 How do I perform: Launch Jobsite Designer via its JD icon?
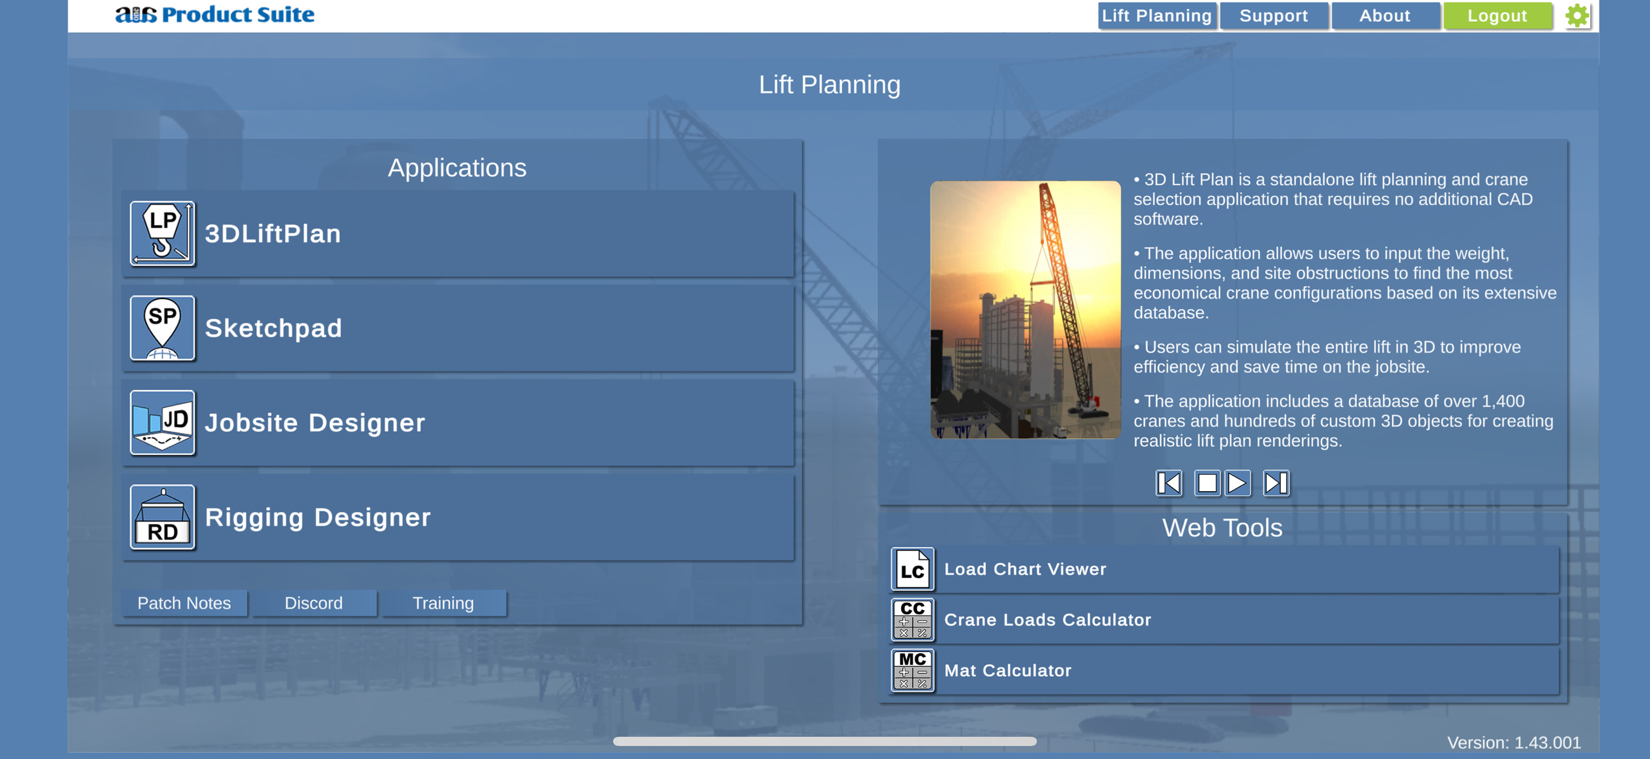[162, 421]
